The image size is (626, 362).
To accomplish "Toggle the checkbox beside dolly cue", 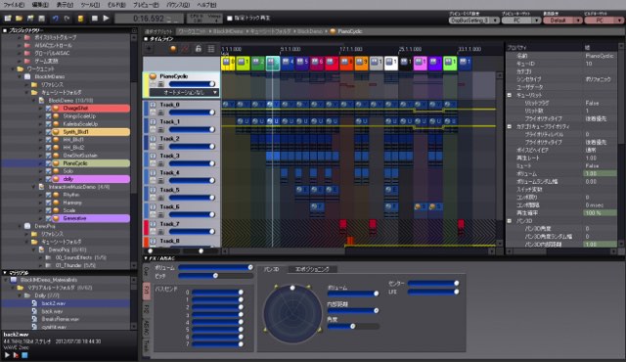I will click(48, 179).
